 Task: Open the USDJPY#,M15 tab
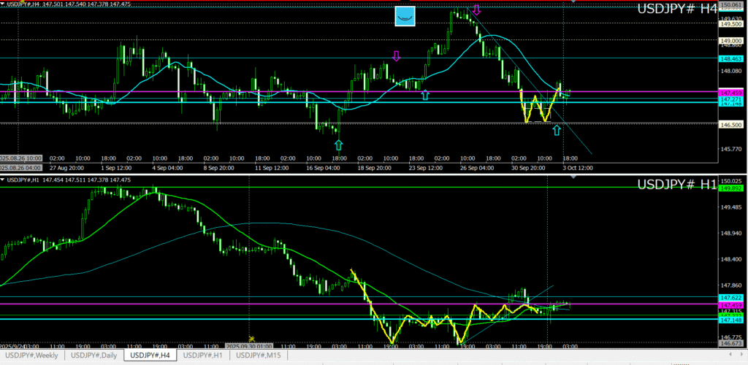click(259, 355)
